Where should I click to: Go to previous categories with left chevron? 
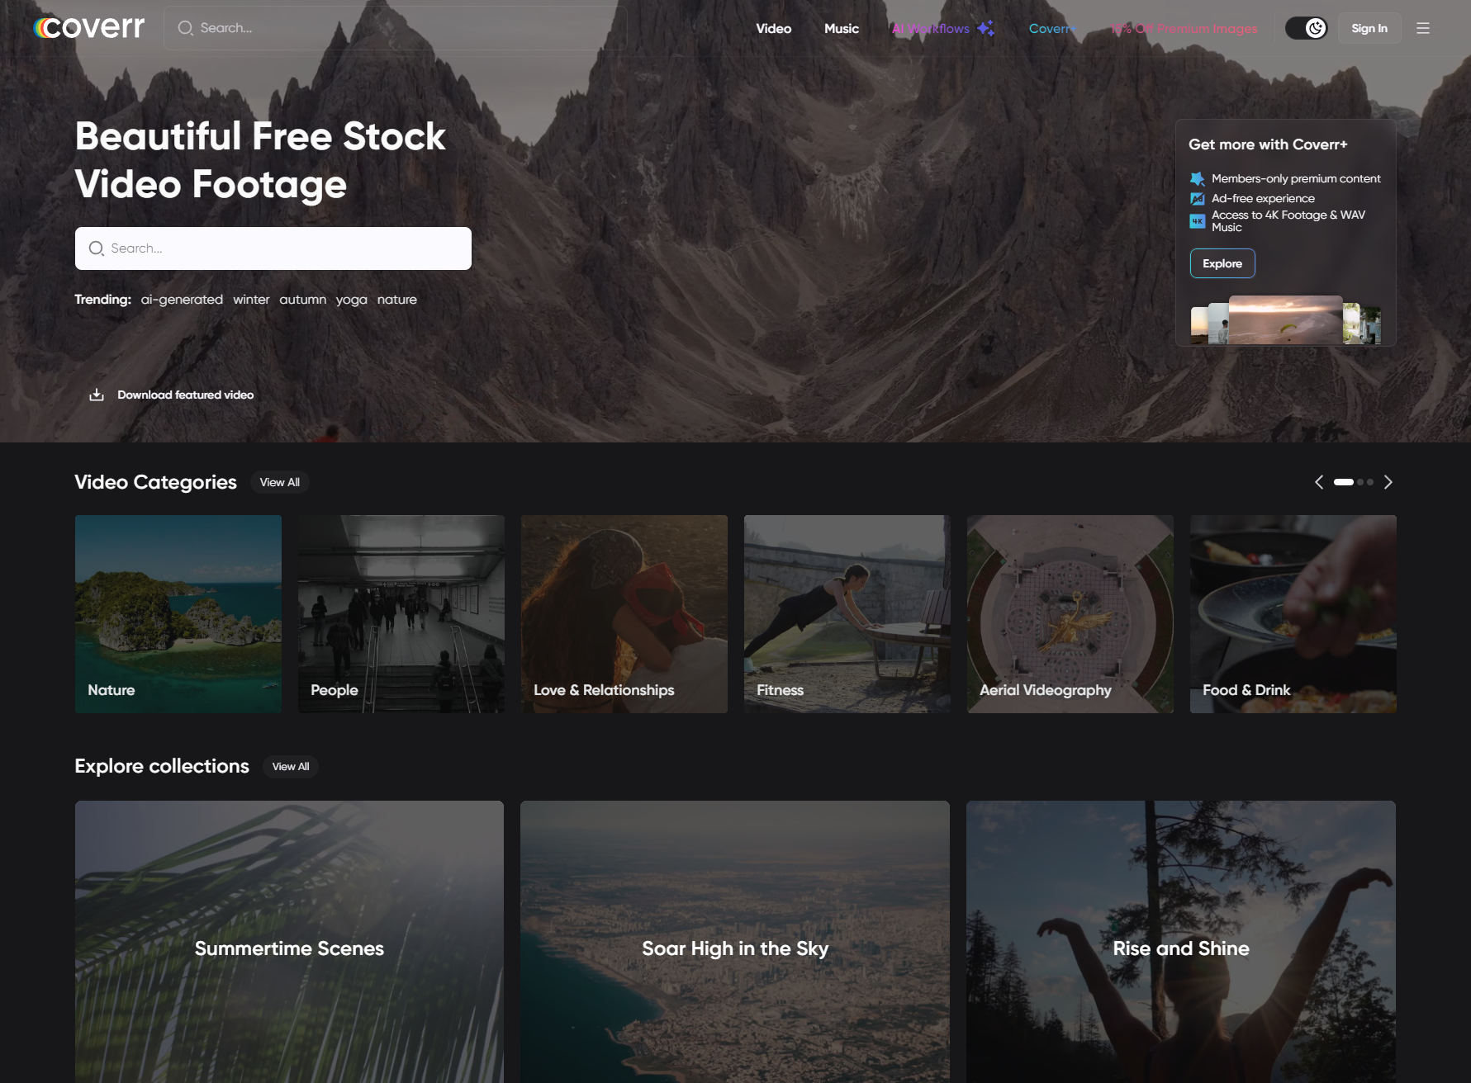pos(1319,482)
